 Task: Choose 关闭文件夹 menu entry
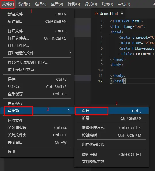pos(37,135)
